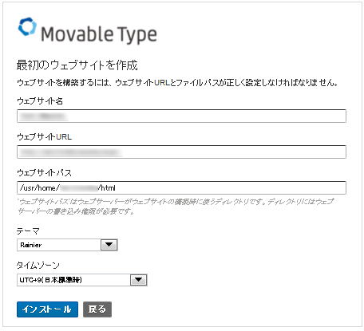
Task: Focus the ウェブサイト名 input field
Action: pyautogui.click(x=181, y=116)
